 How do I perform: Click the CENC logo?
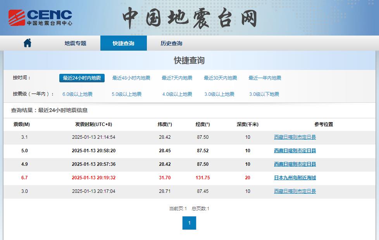coord(41,17)
